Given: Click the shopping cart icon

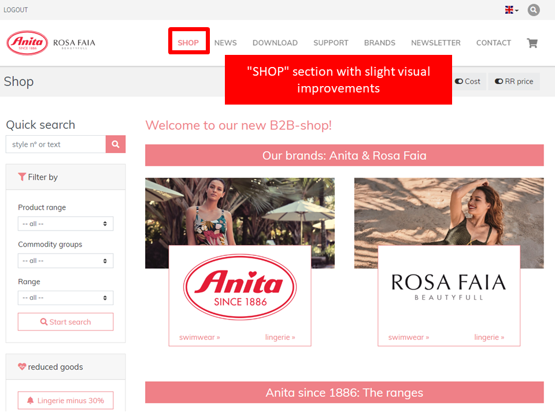Looking at the screenshot, I should pos(532,43).
